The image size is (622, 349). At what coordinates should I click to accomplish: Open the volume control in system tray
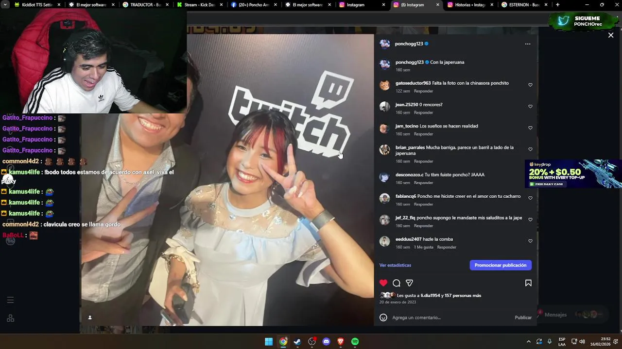coord(582,342)
